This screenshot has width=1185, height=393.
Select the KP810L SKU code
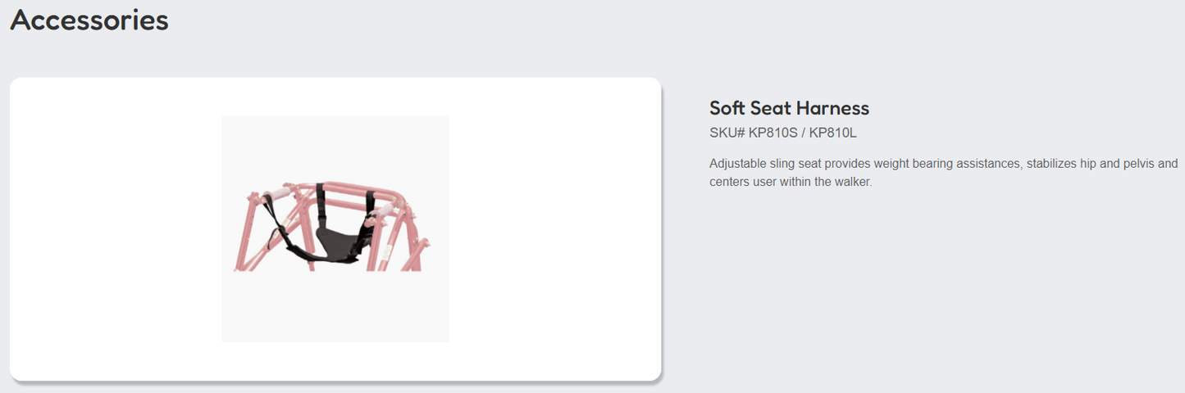point(833,133)
